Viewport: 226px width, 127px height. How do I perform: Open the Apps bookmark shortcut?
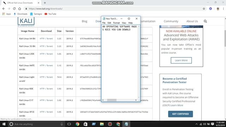point(7,14)
